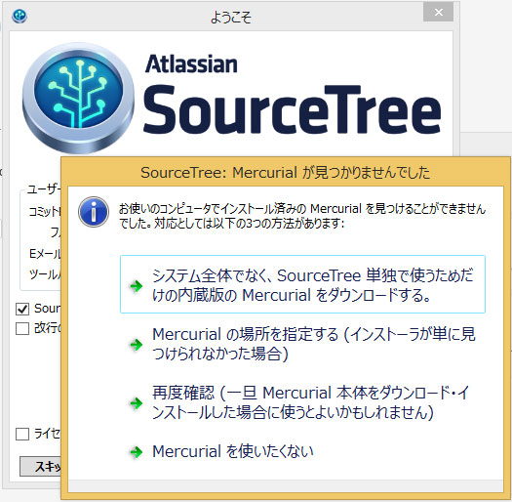Click the SourceTree icon in the title bar
This screenshot has height=502, width=512.
(x=20, y=16)
